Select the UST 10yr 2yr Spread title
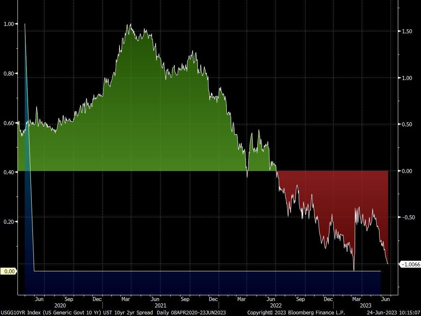Image resolution: width=421 pixels, height=316 pixels. tap(128, 312)
